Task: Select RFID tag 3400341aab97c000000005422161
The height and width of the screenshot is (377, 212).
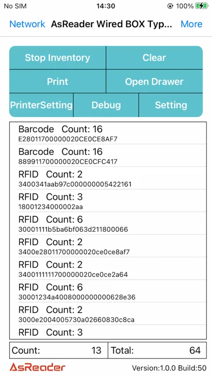Action: pos(108,178)
